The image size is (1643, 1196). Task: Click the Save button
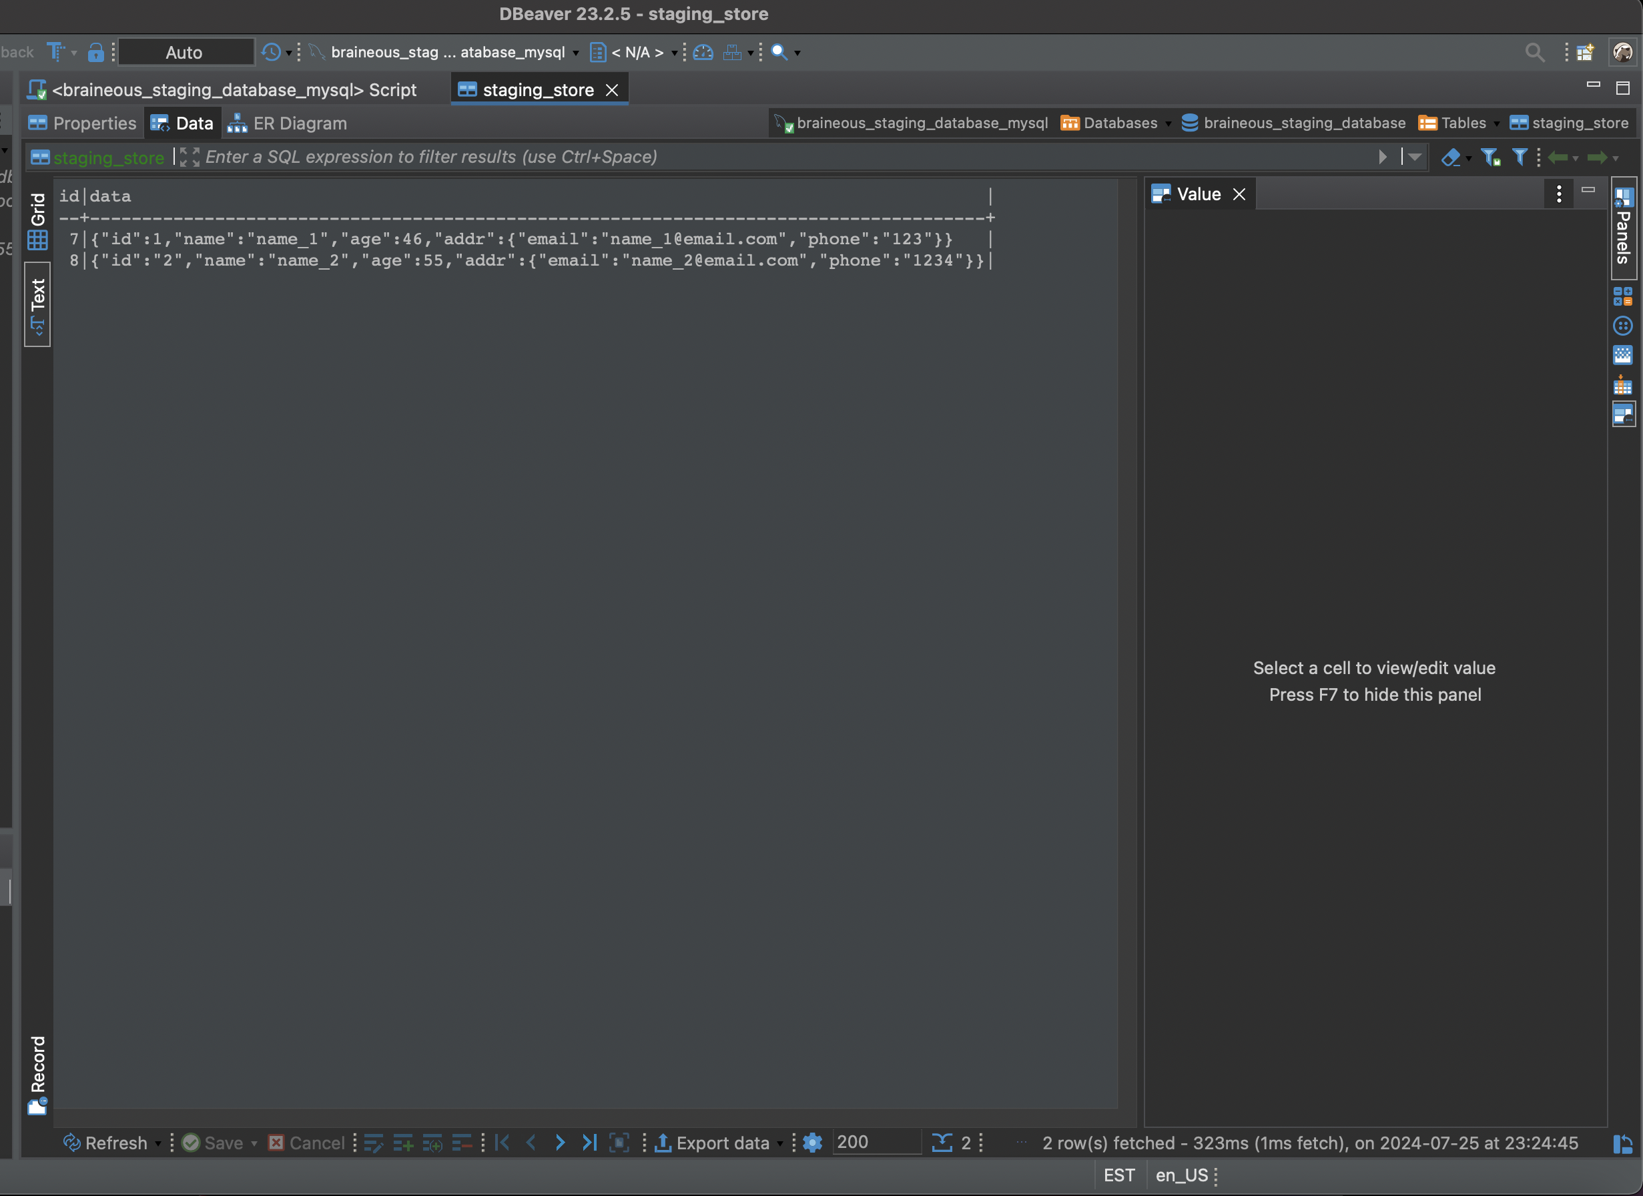click(x=213, y=1141)
